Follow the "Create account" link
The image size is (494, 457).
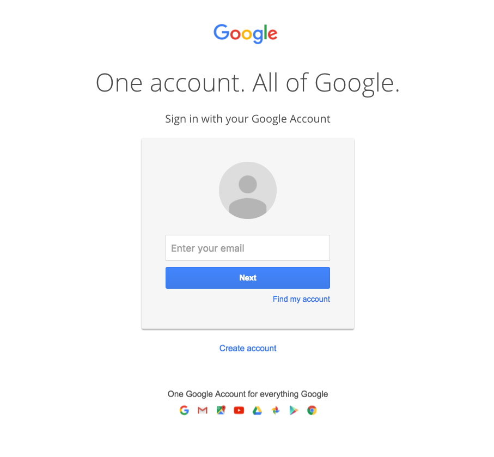[x=248, y=348]
